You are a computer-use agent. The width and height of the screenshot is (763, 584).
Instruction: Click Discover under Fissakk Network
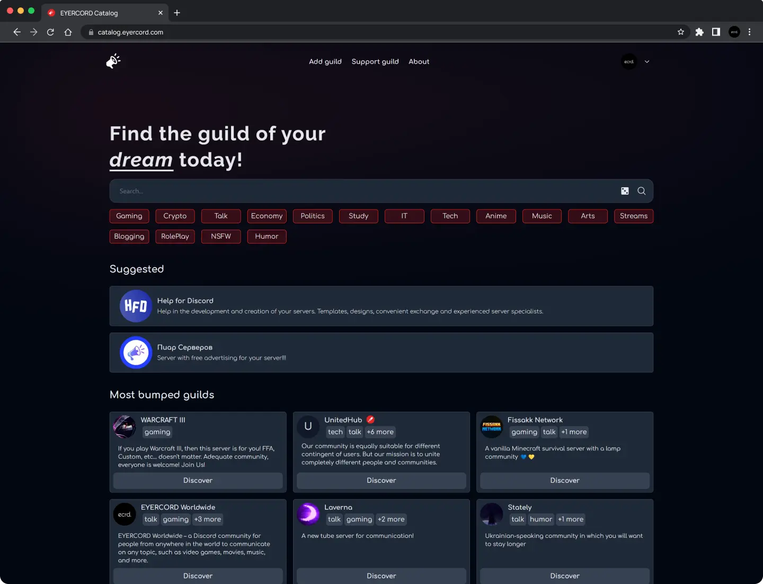[565, 481]
